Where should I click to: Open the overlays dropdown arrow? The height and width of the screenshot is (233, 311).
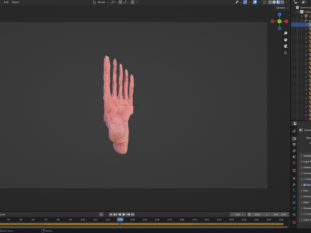click(259, 2)
